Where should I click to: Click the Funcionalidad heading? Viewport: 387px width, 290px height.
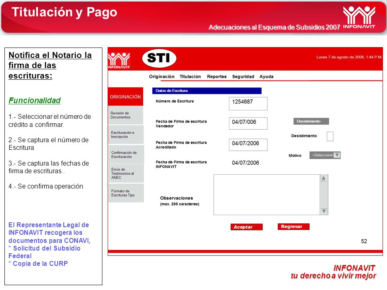35,101
